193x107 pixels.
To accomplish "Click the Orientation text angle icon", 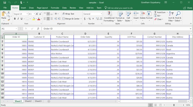I will [x=56, y=14].
